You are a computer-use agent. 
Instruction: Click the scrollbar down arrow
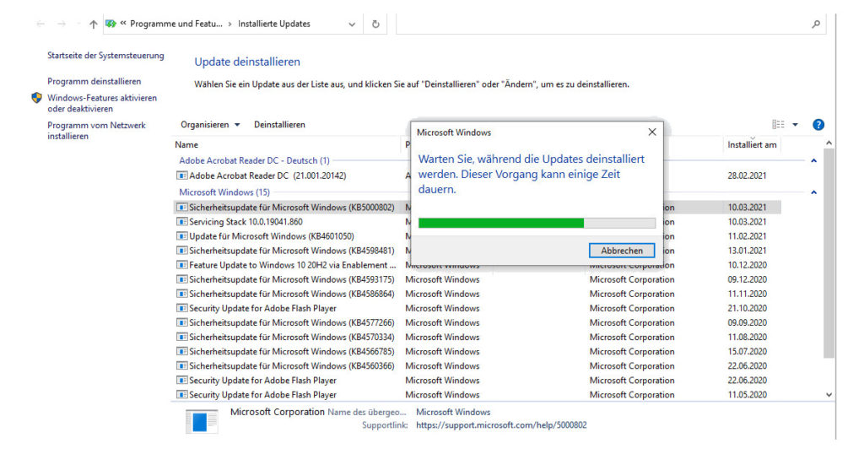829,395
